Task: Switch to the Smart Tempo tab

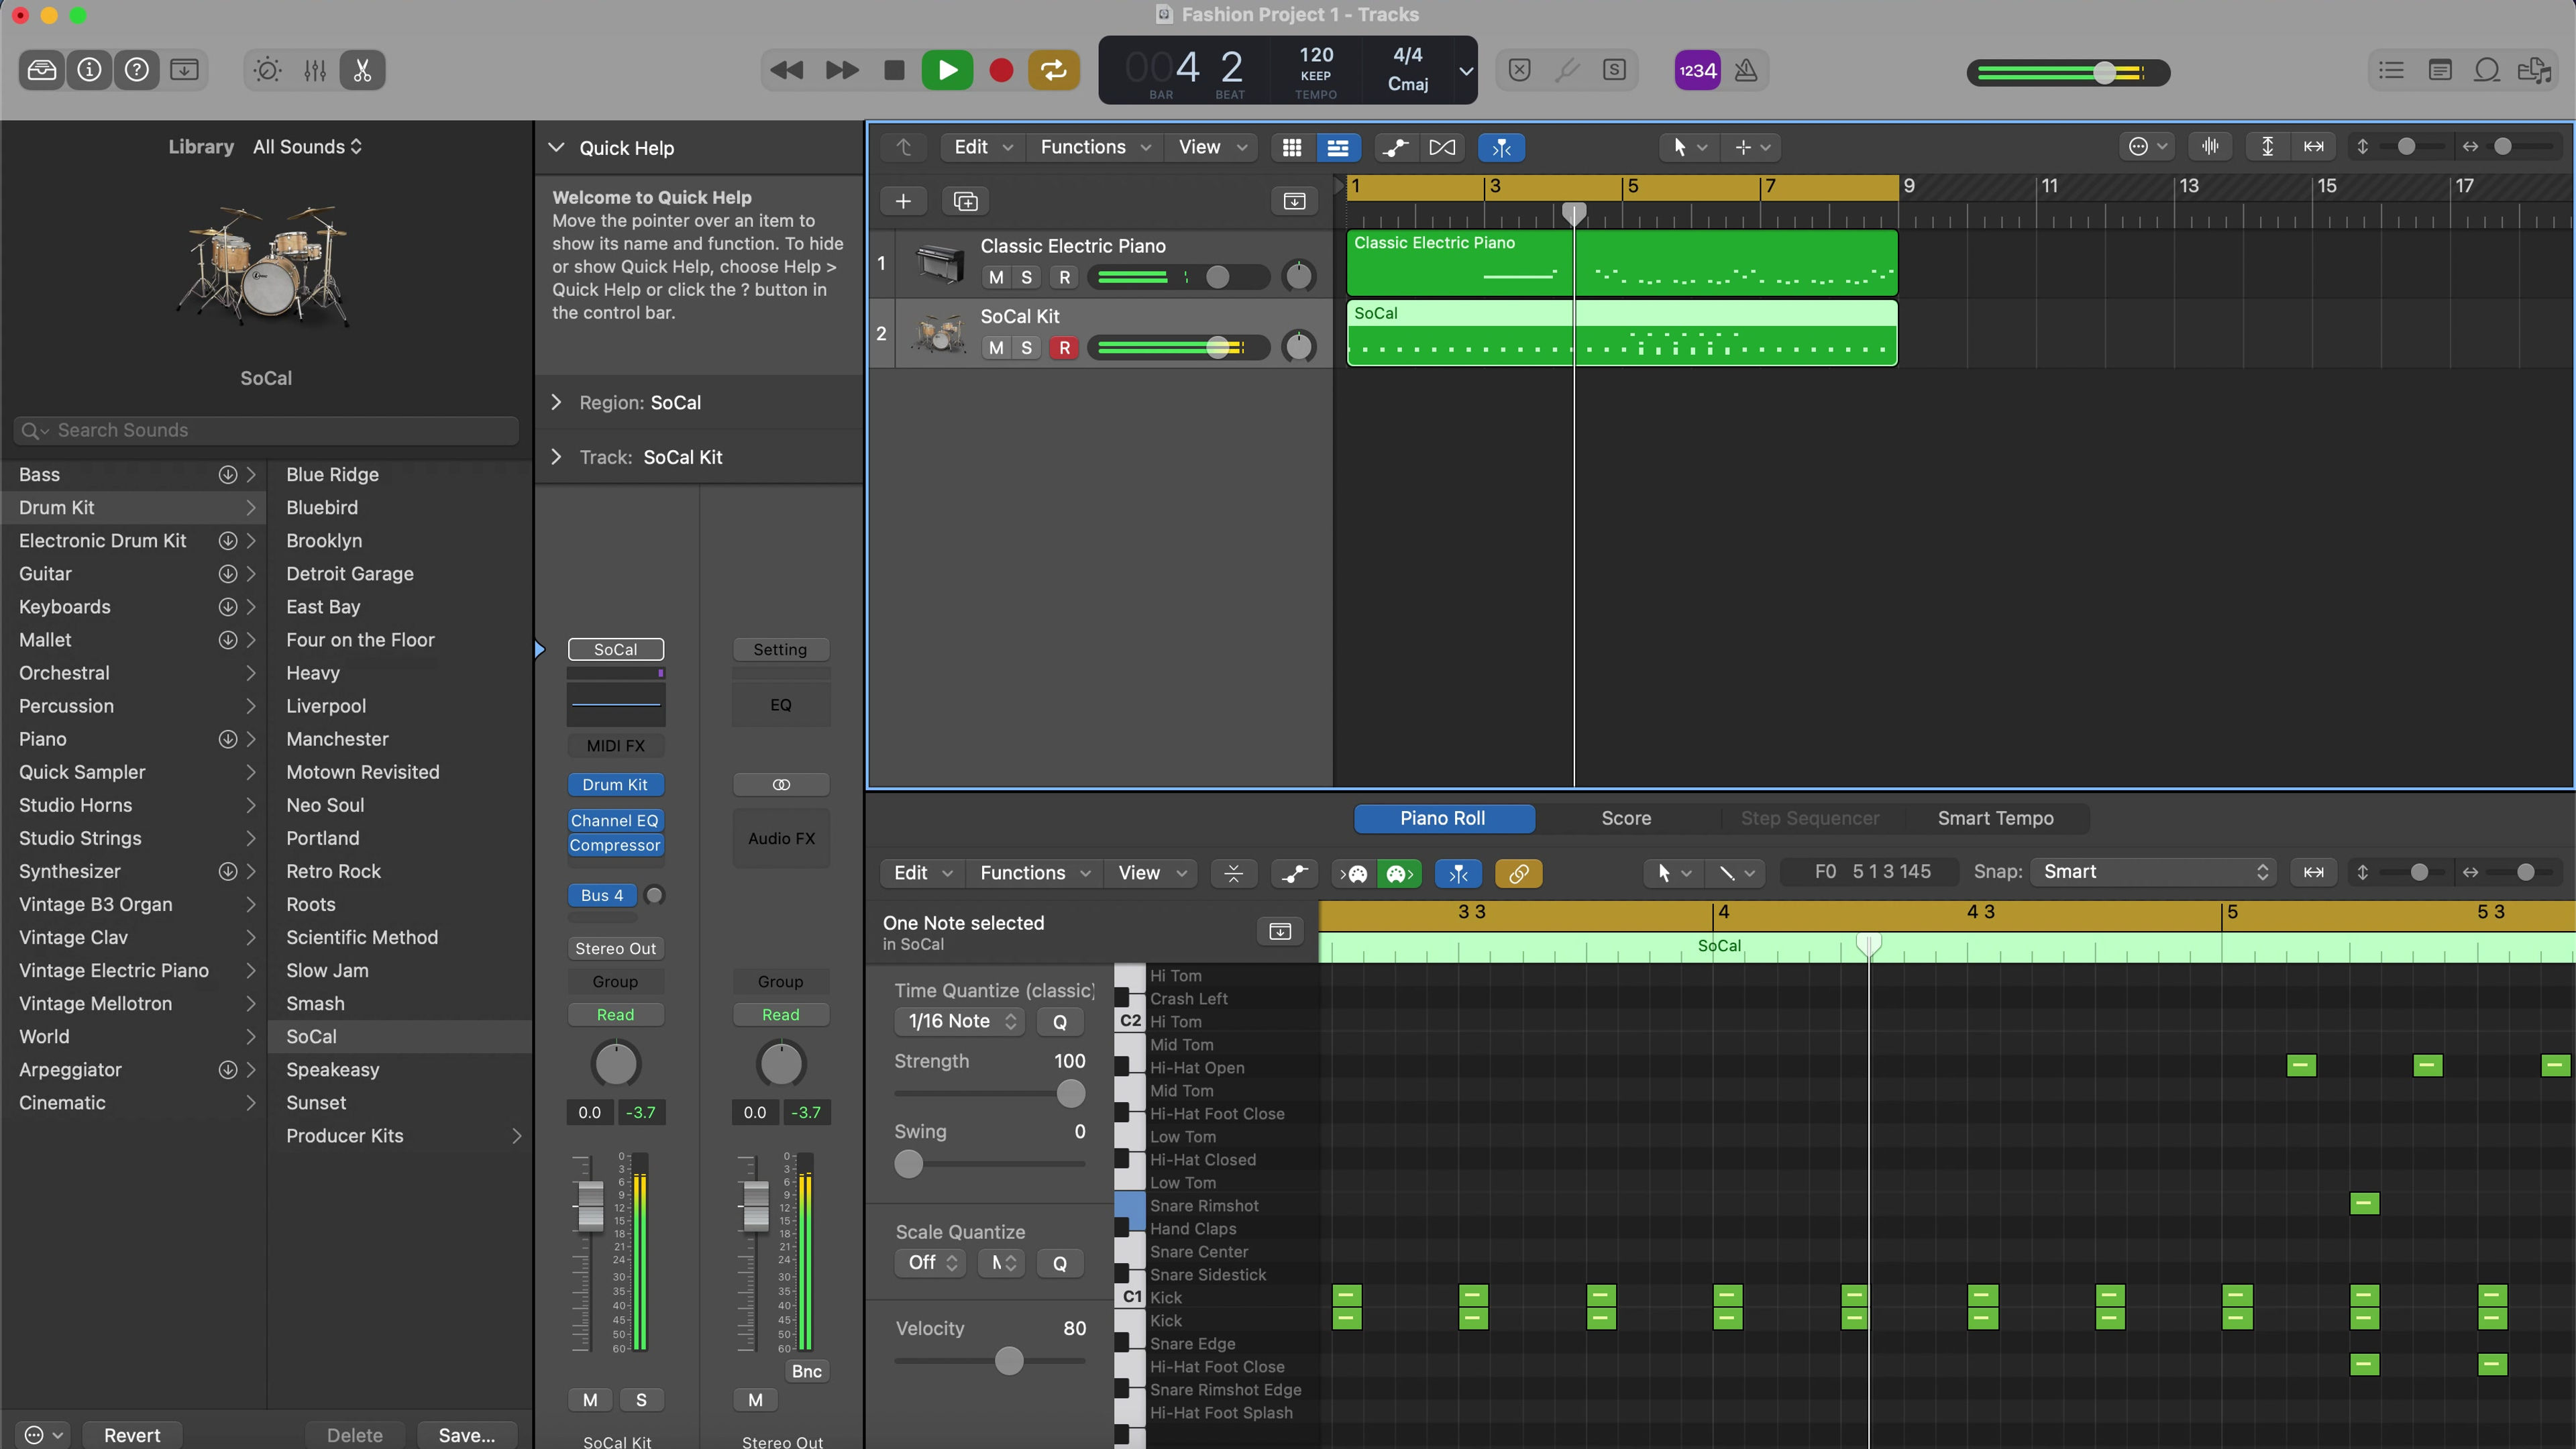Action: coord(1995,818)
